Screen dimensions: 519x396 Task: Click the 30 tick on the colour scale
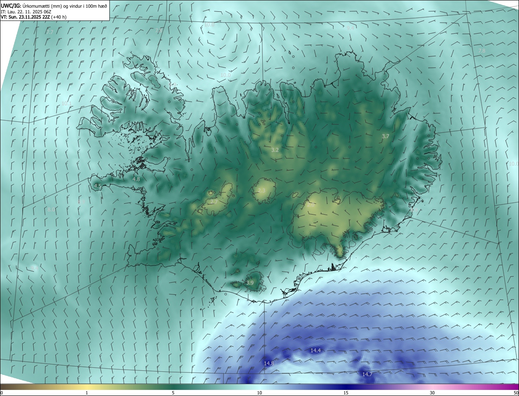432,393
